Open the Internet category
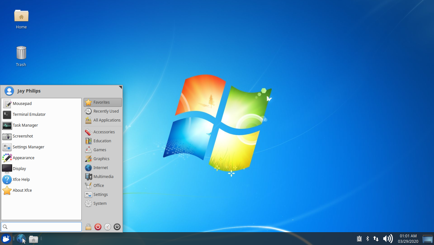The width and height of the screenshot is (434, 245). 103,168
